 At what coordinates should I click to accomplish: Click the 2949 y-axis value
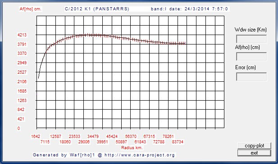(x=22, y=62)
